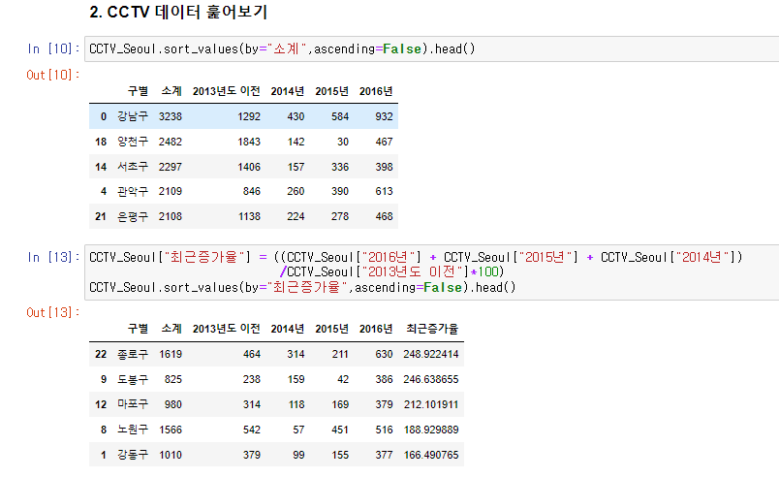Click the 630 value in 종로구 row

pos(384,354)
